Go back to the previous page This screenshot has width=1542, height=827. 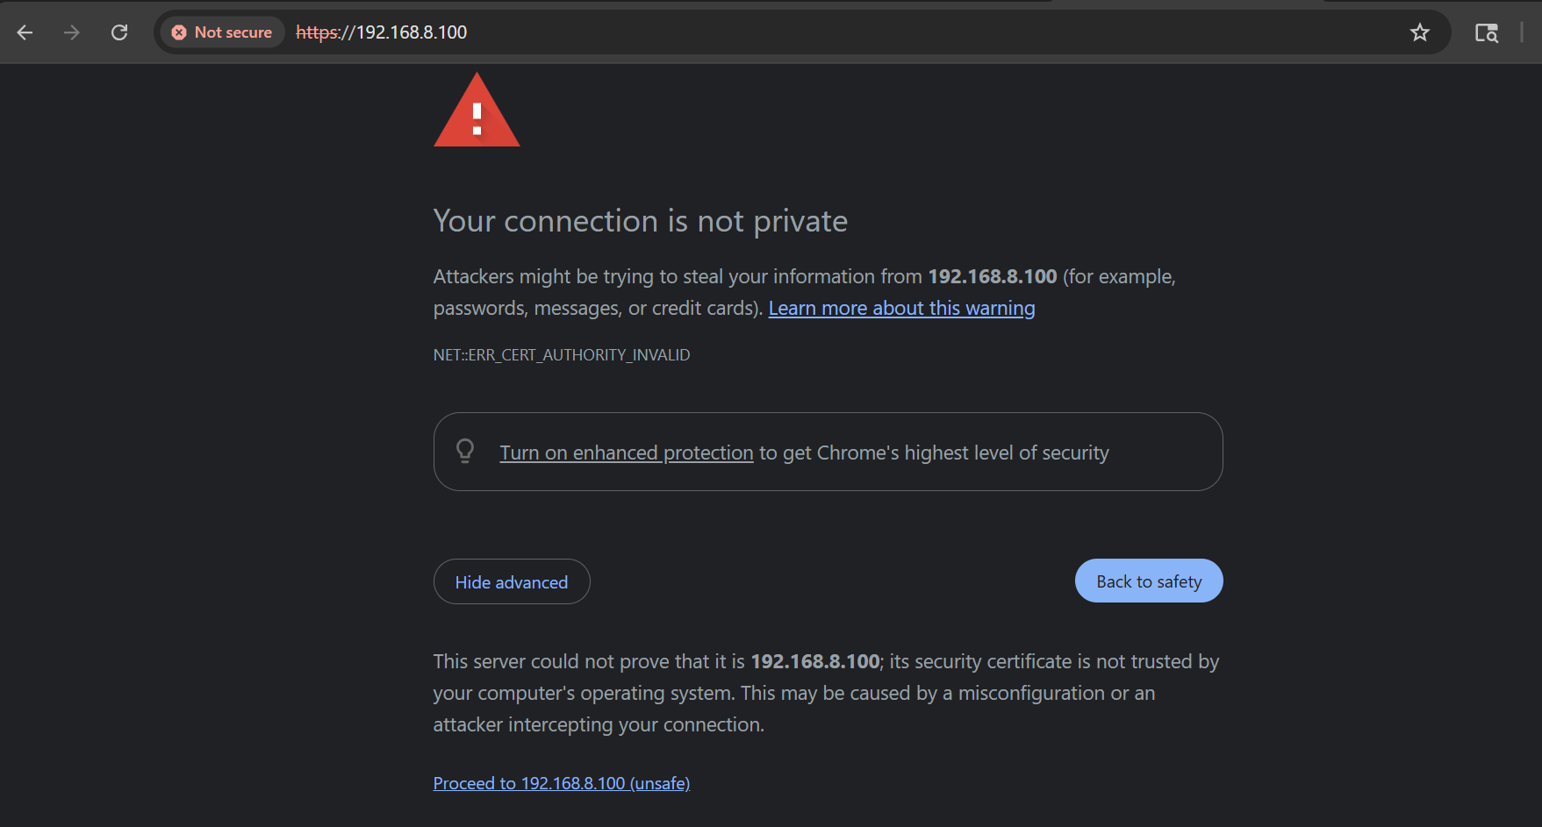(25, 32)
